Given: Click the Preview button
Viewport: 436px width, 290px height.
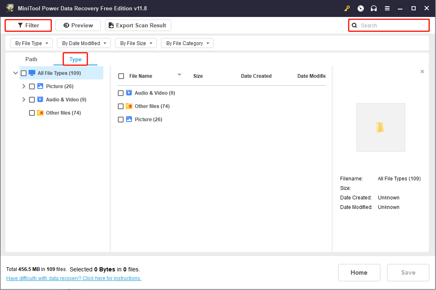Looking at the screenshot, I should 78,25.
